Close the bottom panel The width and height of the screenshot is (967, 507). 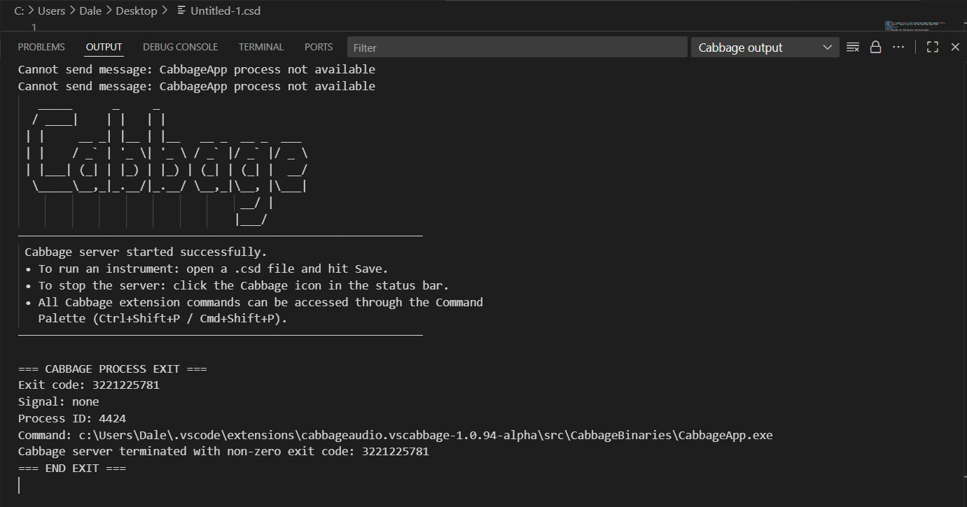click(x=955, y=48)
